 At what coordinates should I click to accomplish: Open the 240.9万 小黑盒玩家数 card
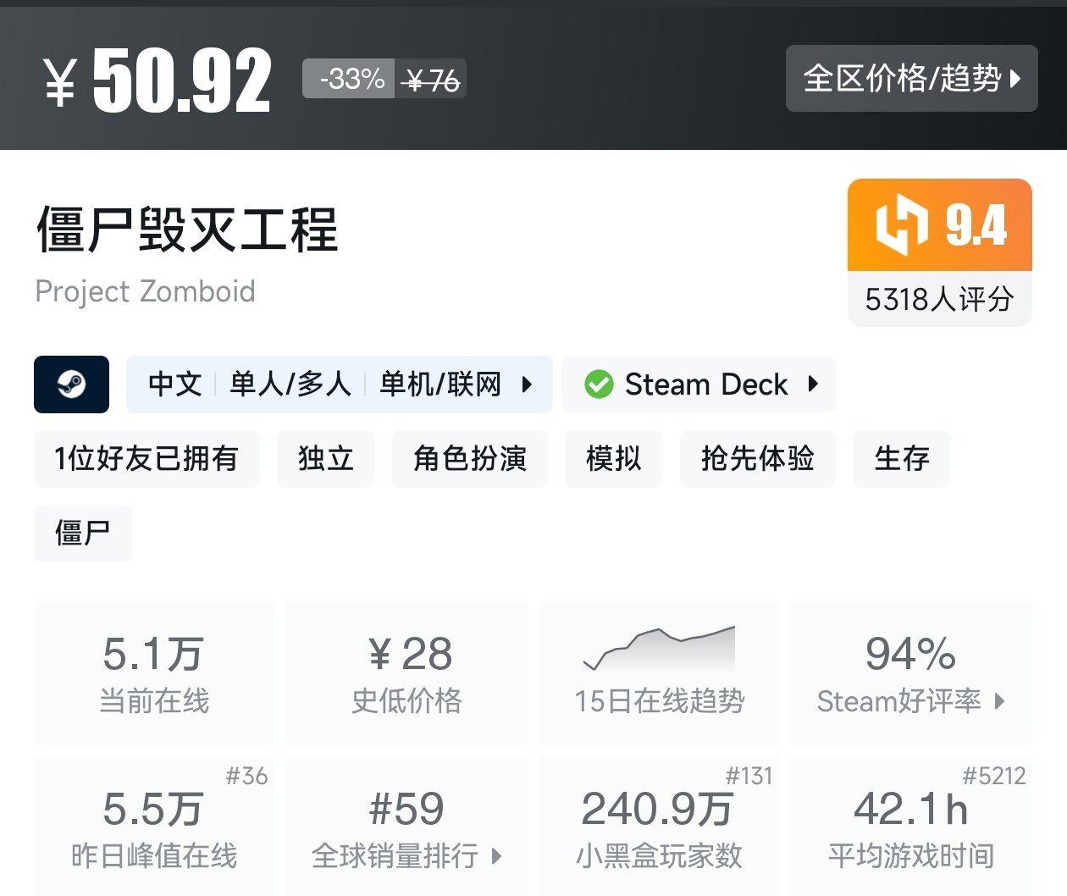click(660, 827)
